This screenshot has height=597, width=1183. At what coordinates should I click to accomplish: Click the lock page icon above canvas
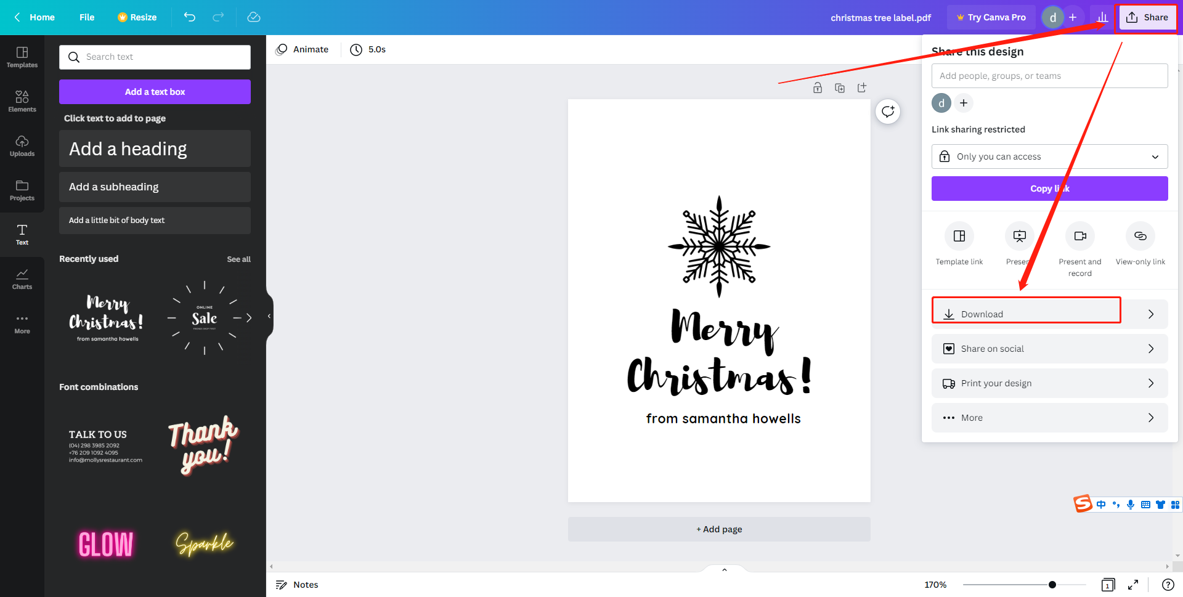[818, 87]
